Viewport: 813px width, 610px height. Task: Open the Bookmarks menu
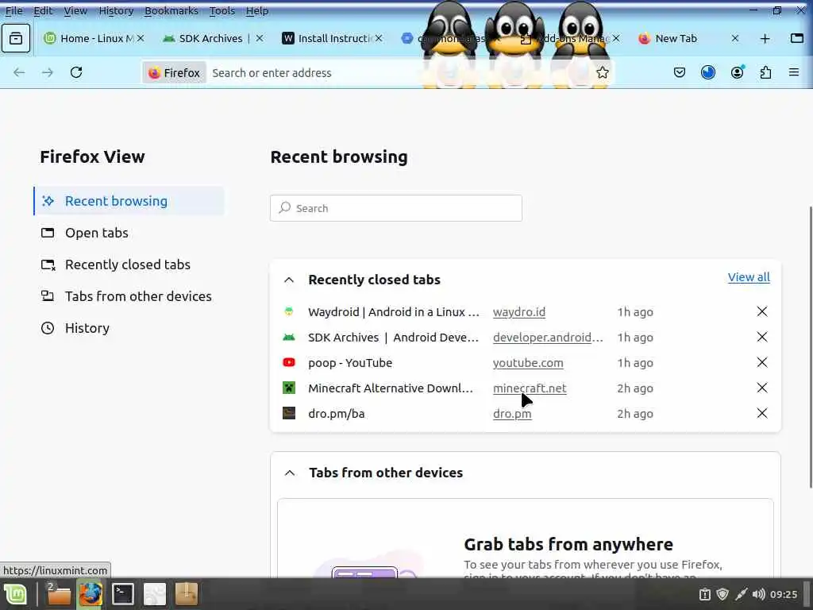(171, 11)
